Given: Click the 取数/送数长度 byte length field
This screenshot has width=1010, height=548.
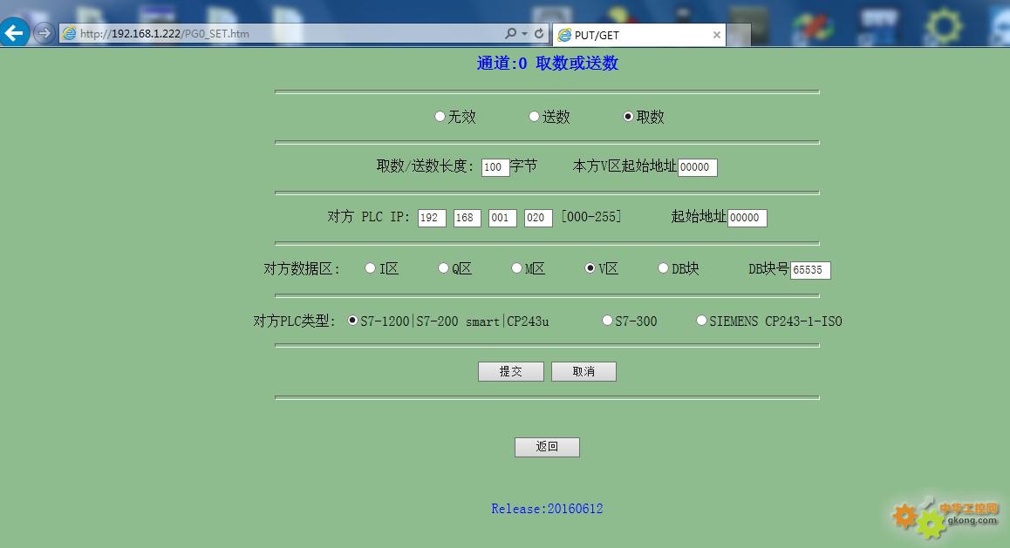Looking at the screenshot, I should [x=495, y=167].
